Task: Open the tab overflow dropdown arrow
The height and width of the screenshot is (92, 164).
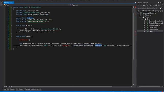Action: click(136, 3)
